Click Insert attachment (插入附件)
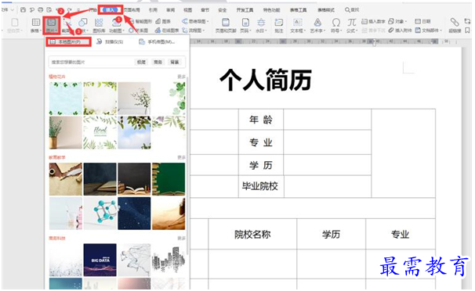475x291 pixels. pyautogui.click(x=401, y=31)
